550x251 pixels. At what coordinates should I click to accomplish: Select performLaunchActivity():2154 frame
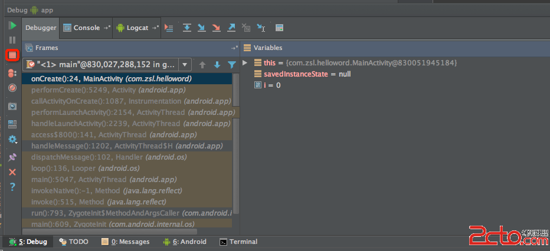(131, 113)
